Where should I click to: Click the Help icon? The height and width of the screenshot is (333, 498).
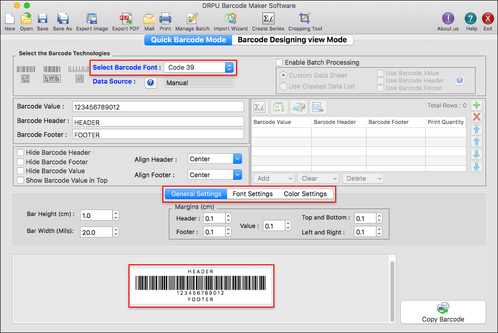coord(471,18)
